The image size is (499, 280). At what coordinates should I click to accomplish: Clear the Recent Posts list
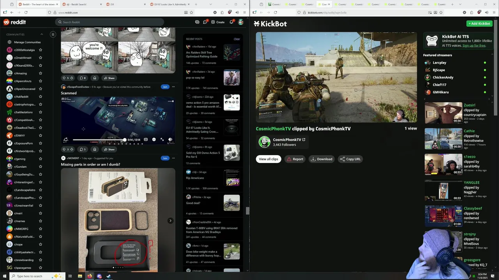coord(237,39)
